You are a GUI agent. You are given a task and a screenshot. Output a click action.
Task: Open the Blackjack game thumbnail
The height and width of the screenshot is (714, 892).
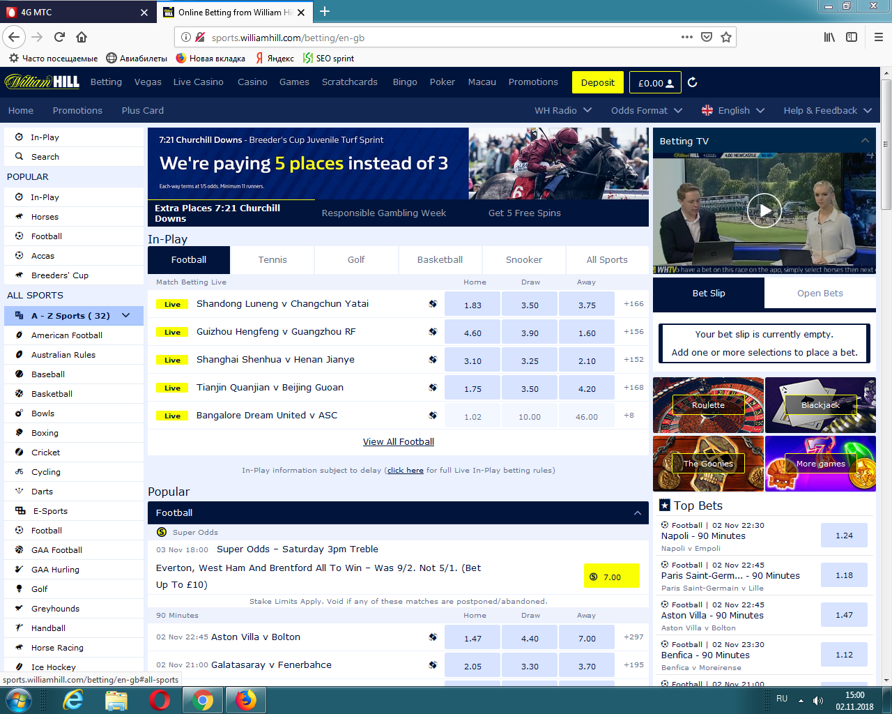(x=820, y=405)
